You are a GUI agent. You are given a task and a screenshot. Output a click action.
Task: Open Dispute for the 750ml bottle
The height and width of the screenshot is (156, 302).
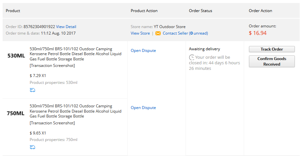143,108
